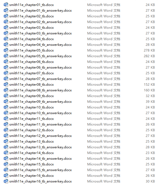Select file name smith11e_chapter04_tb.docx

32,39
